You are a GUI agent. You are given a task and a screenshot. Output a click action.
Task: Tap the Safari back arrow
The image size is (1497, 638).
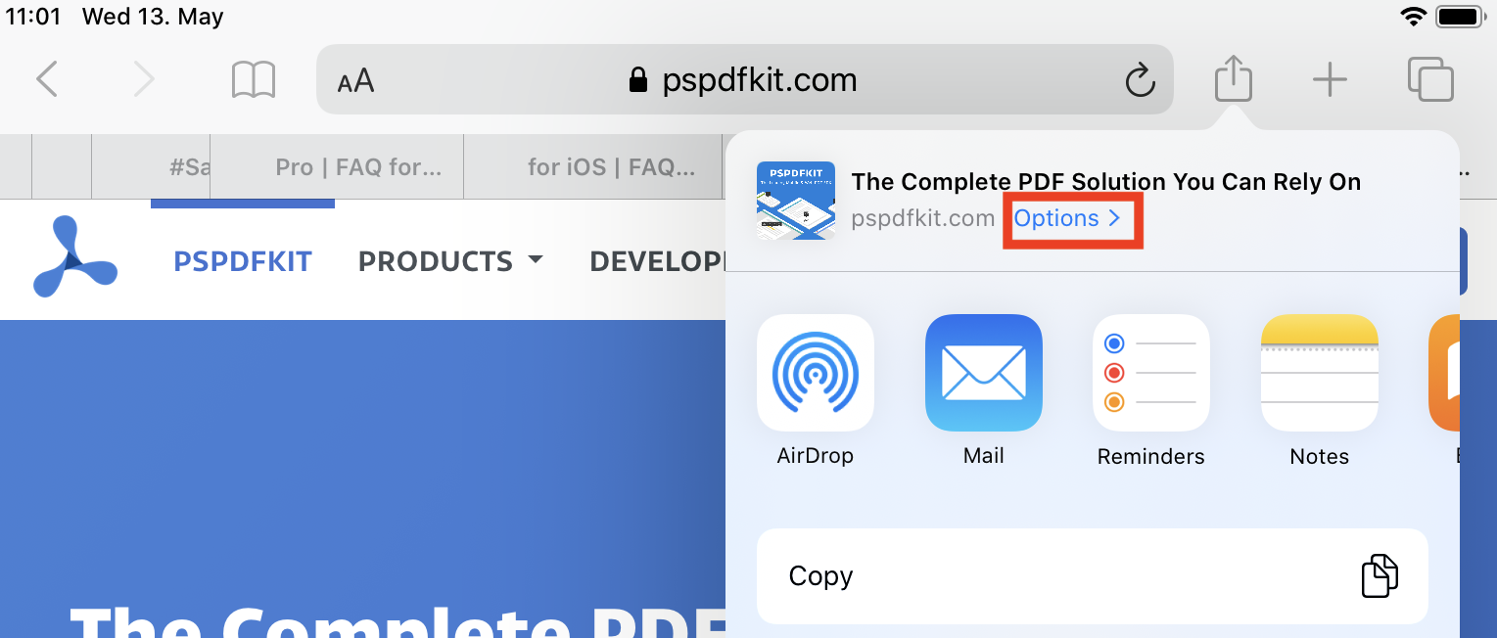point(47,79)
